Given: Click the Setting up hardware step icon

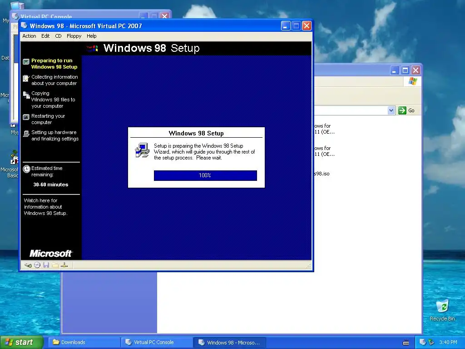Looking at the screenshot, I should pyautogui.click(x=26, y=134).
